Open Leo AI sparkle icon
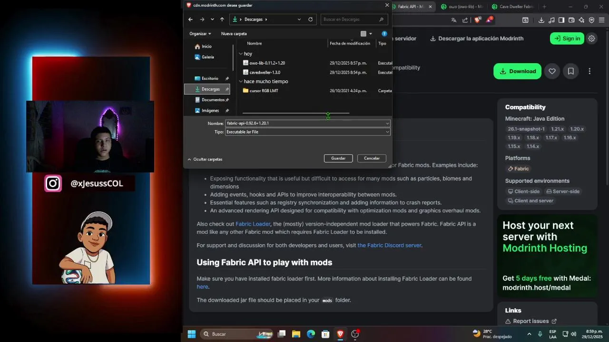The width and height of the screenshot is (609, 342). pos(581,20)
